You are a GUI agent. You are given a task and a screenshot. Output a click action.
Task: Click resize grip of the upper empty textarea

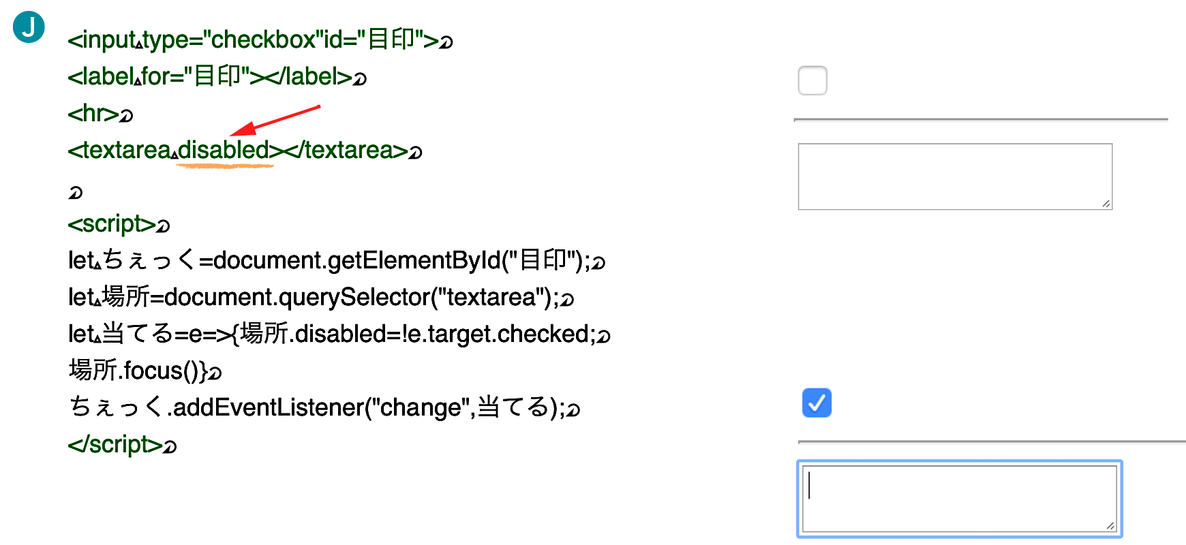coord(1106,204)
